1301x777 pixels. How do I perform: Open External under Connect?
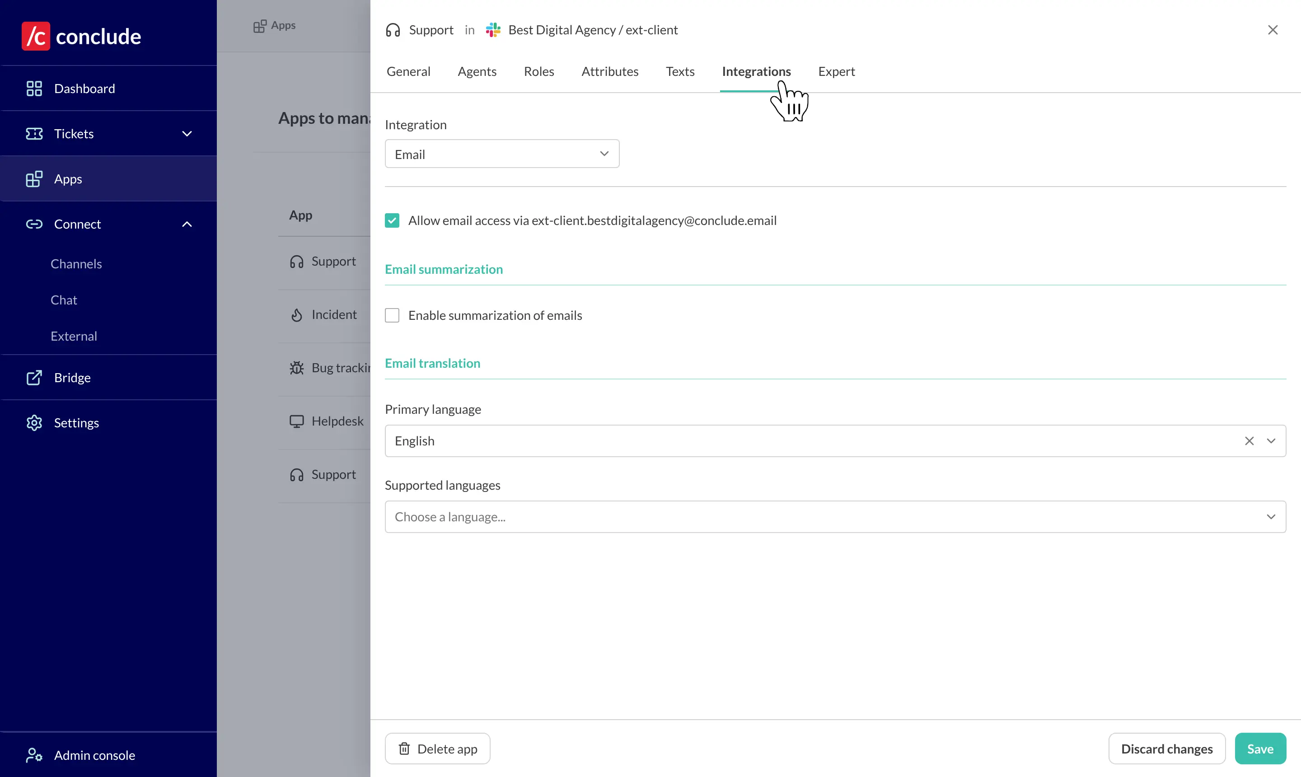coord(74,336)
